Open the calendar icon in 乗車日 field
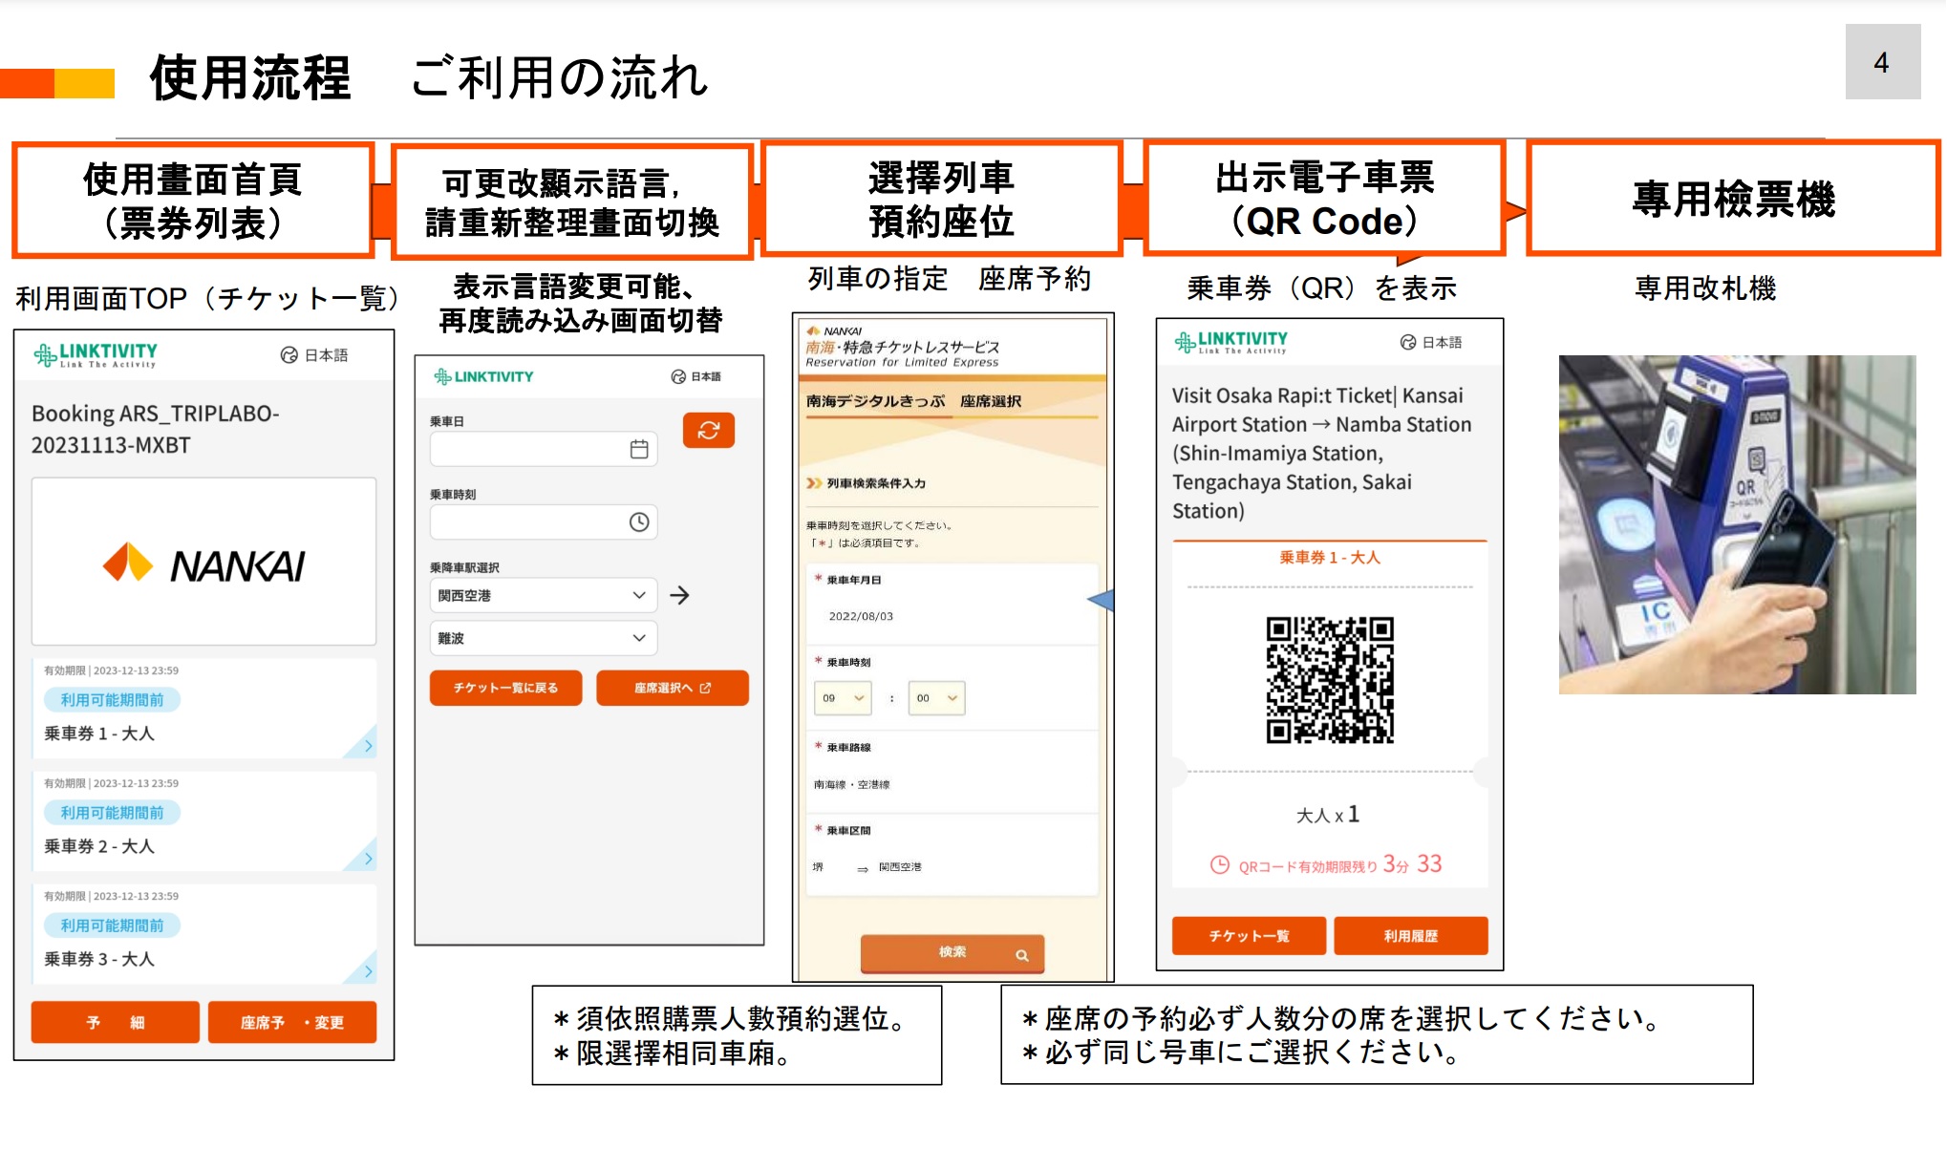This screenshot has width=1947, height=1149. click(x=639, y=449)
